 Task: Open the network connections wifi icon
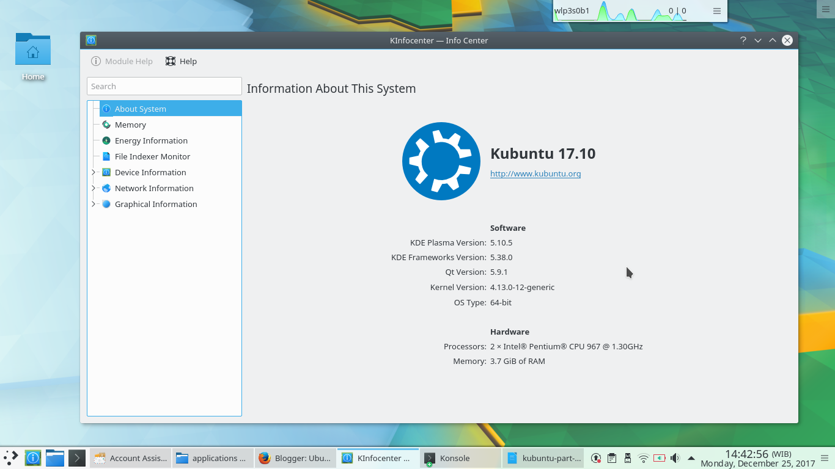click(x=643, y=458)
